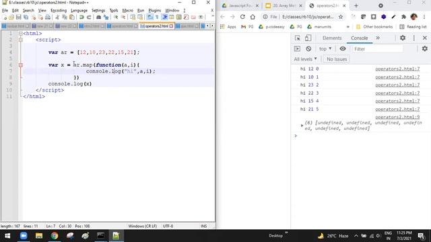This screenshot has width=431, height=242.
Task: Open top JavaScript context dropdown
Action: coord(325,49)
